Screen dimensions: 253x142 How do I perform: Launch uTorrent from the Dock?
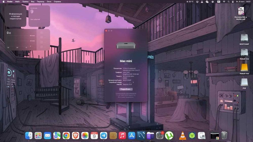[x=169, y=135]
